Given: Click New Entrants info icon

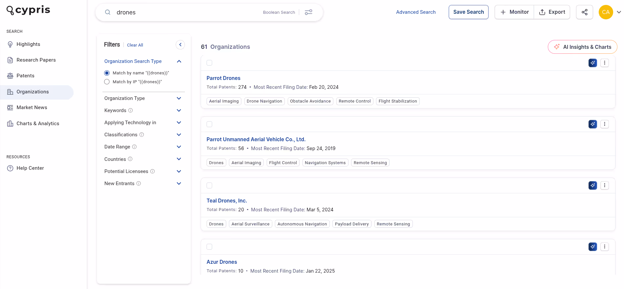Looking at the screenshot, I should [x=139, y=183].
